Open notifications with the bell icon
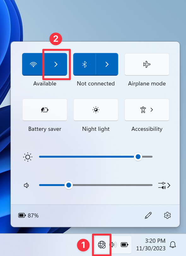Viewport: 186px width, 256px height. click(173, 245)
